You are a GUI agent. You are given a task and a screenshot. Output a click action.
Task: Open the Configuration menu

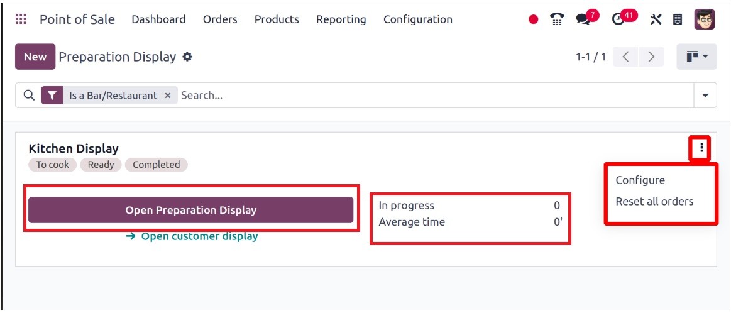pyautogui.click(x=417, y=19)
